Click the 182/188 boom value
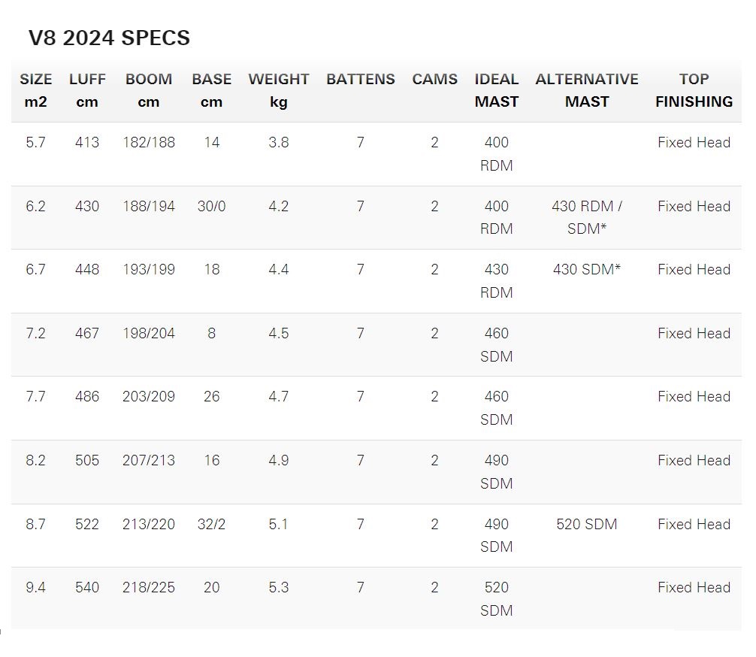 click(x=149, y=142)
